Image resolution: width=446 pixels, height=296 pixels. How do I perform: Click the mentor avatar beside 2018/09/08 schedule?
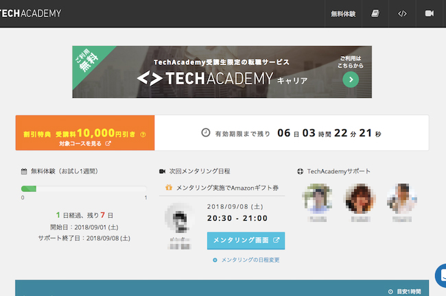pos(179,218)
